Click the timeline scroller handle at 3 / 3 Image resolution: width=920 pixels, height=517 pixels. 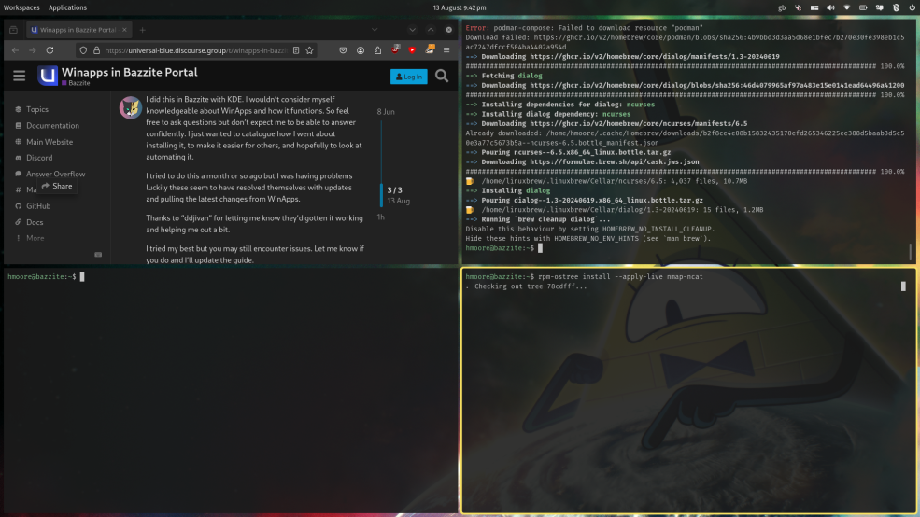point(381,195)
